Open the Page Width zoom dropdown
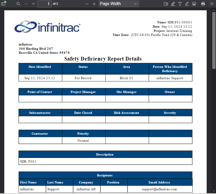This screenshot has height=194, width=216. 119,4
